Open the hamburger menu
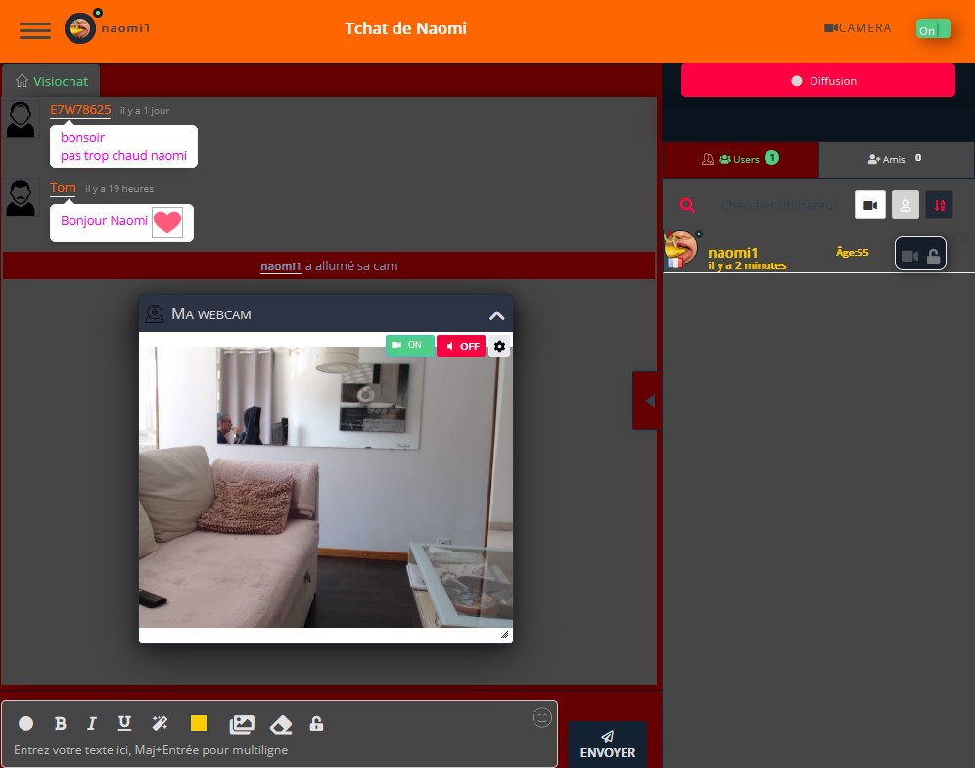This screenshot has height=768, width=975. click(x=35, y=29)
